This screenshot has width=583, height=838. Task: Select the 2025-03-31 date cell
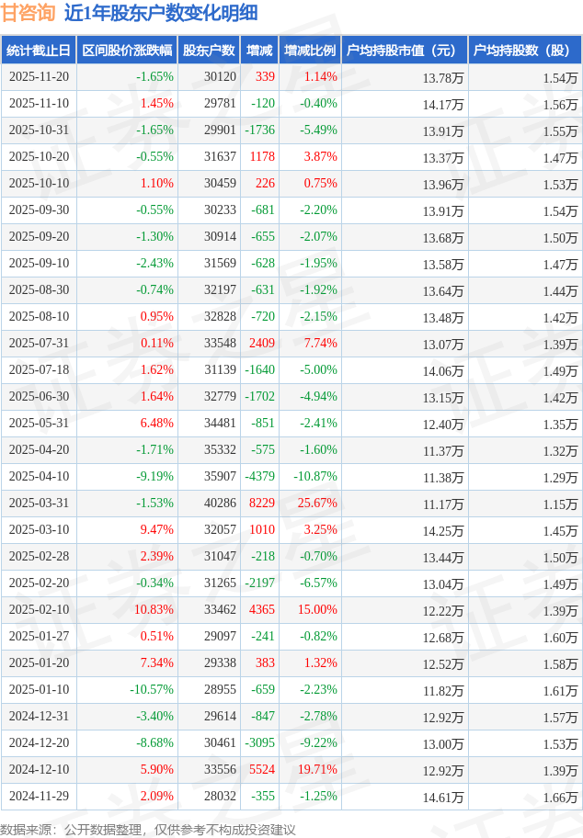pyautogui.click(x=39, y=504)
